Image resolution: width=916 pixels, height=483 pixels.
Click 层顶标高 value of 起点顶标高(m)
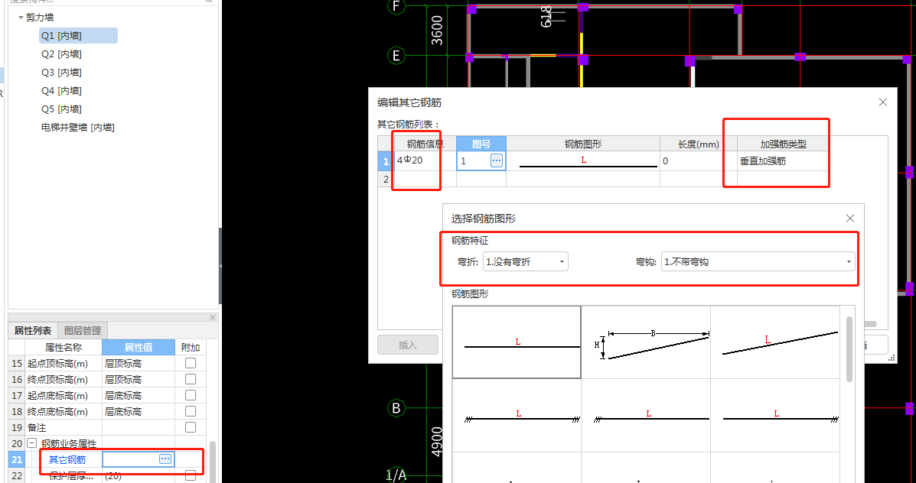tap(139, 363)
